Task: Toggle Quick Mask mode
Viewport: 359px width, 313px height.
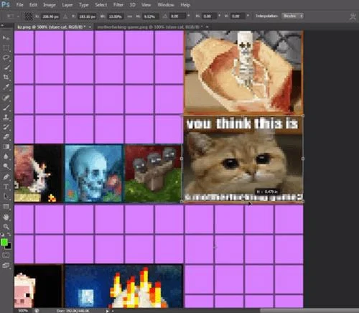Action: pos(6,256)
